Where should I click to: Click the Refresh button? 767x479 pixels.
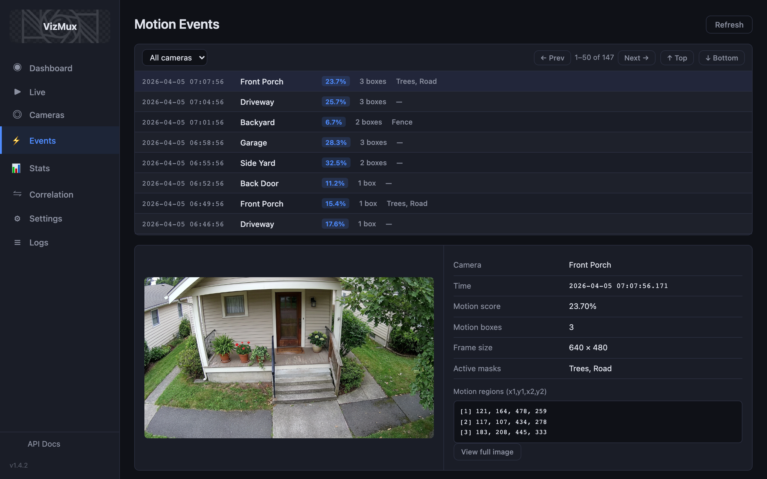[729, 24]
